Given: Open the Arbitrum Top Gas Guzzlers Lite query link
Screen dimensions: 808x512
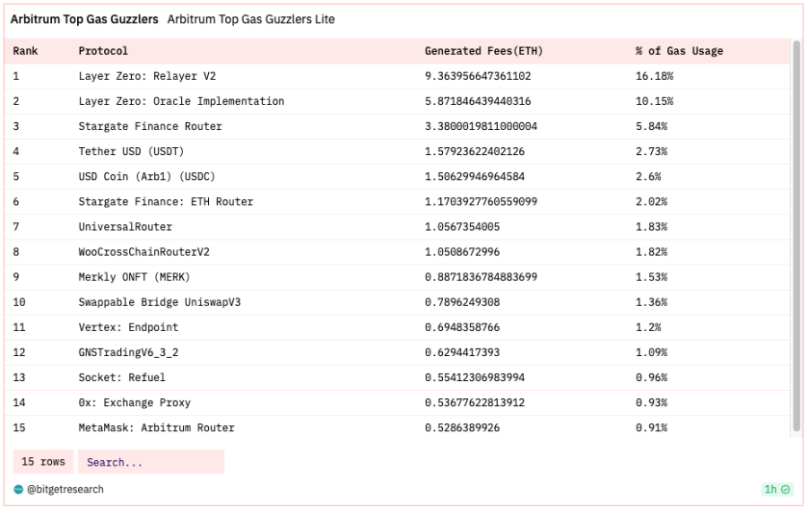Looking at the screenshot, I should (251, 19).
